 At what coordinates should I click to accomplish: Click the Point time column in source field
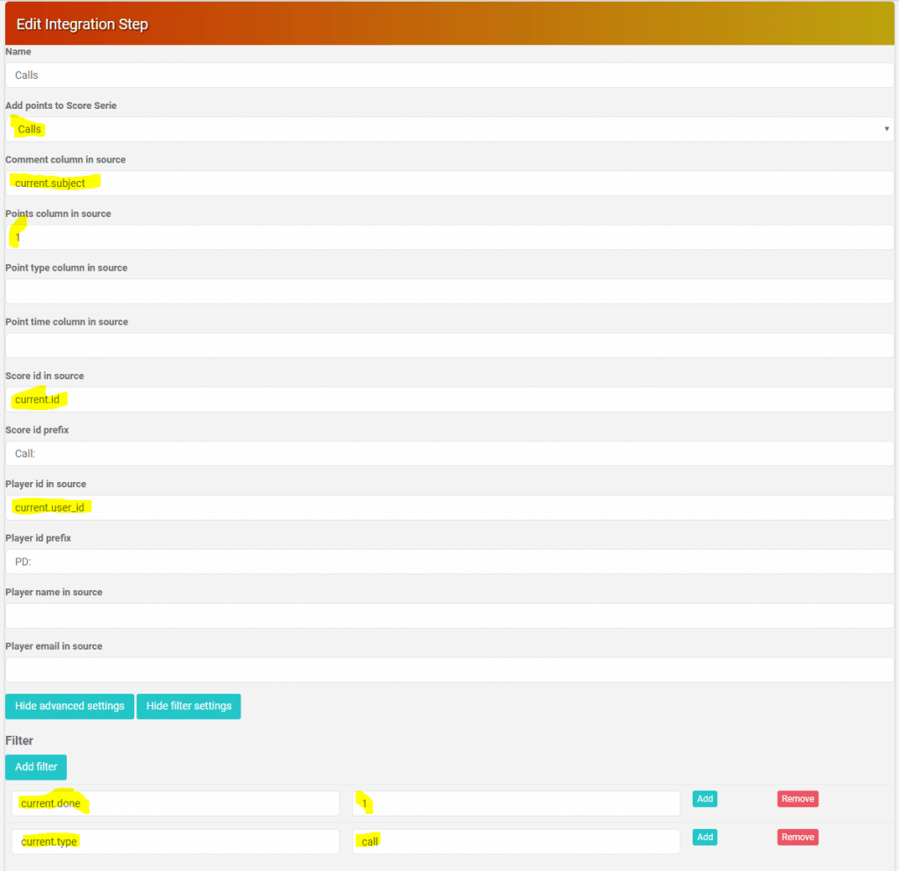(449, 345)
